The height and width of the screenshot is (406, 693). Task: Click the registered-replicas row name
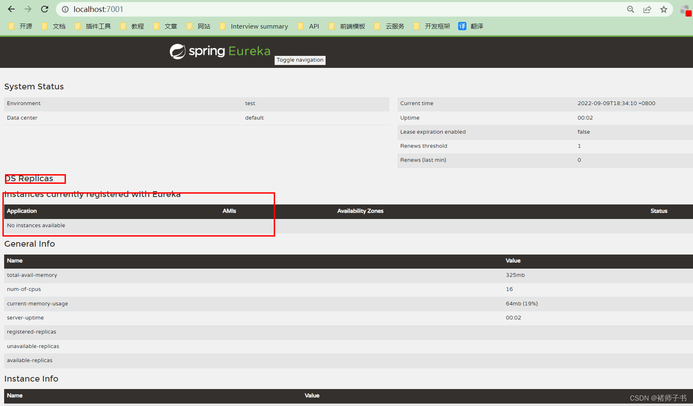coord(31,332)
